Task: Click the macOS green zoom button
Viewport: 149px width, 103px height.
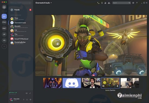Action: (x=6, y=2)
